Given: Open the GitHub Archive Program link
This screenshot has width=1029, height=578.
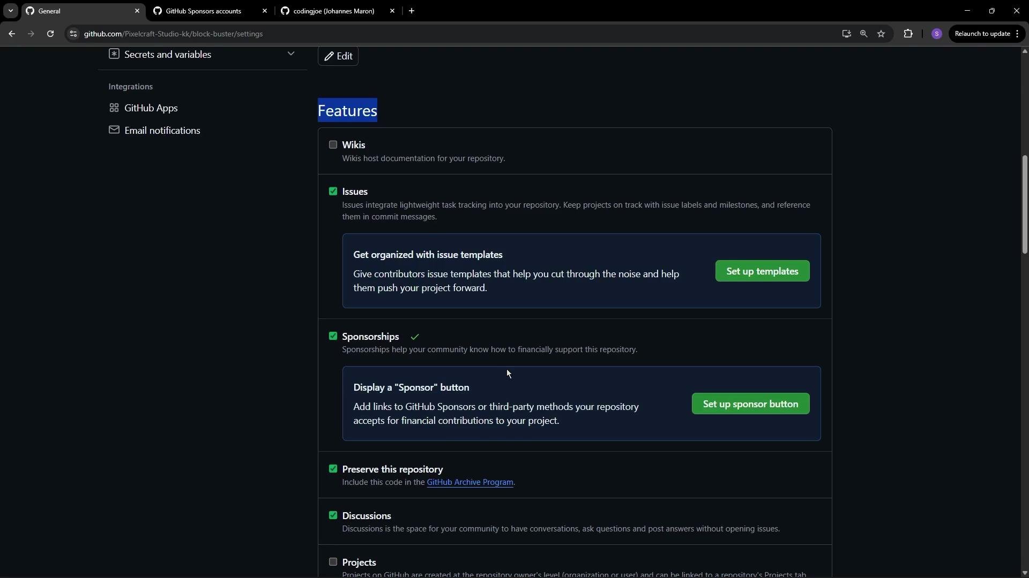Looking at the screenshot, I should point(470,482).
